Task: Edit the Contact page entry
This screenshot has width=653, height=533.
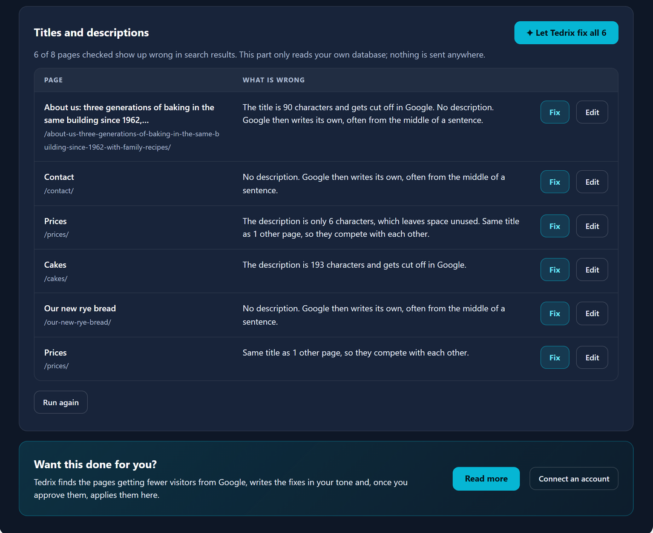Action: 592,182
